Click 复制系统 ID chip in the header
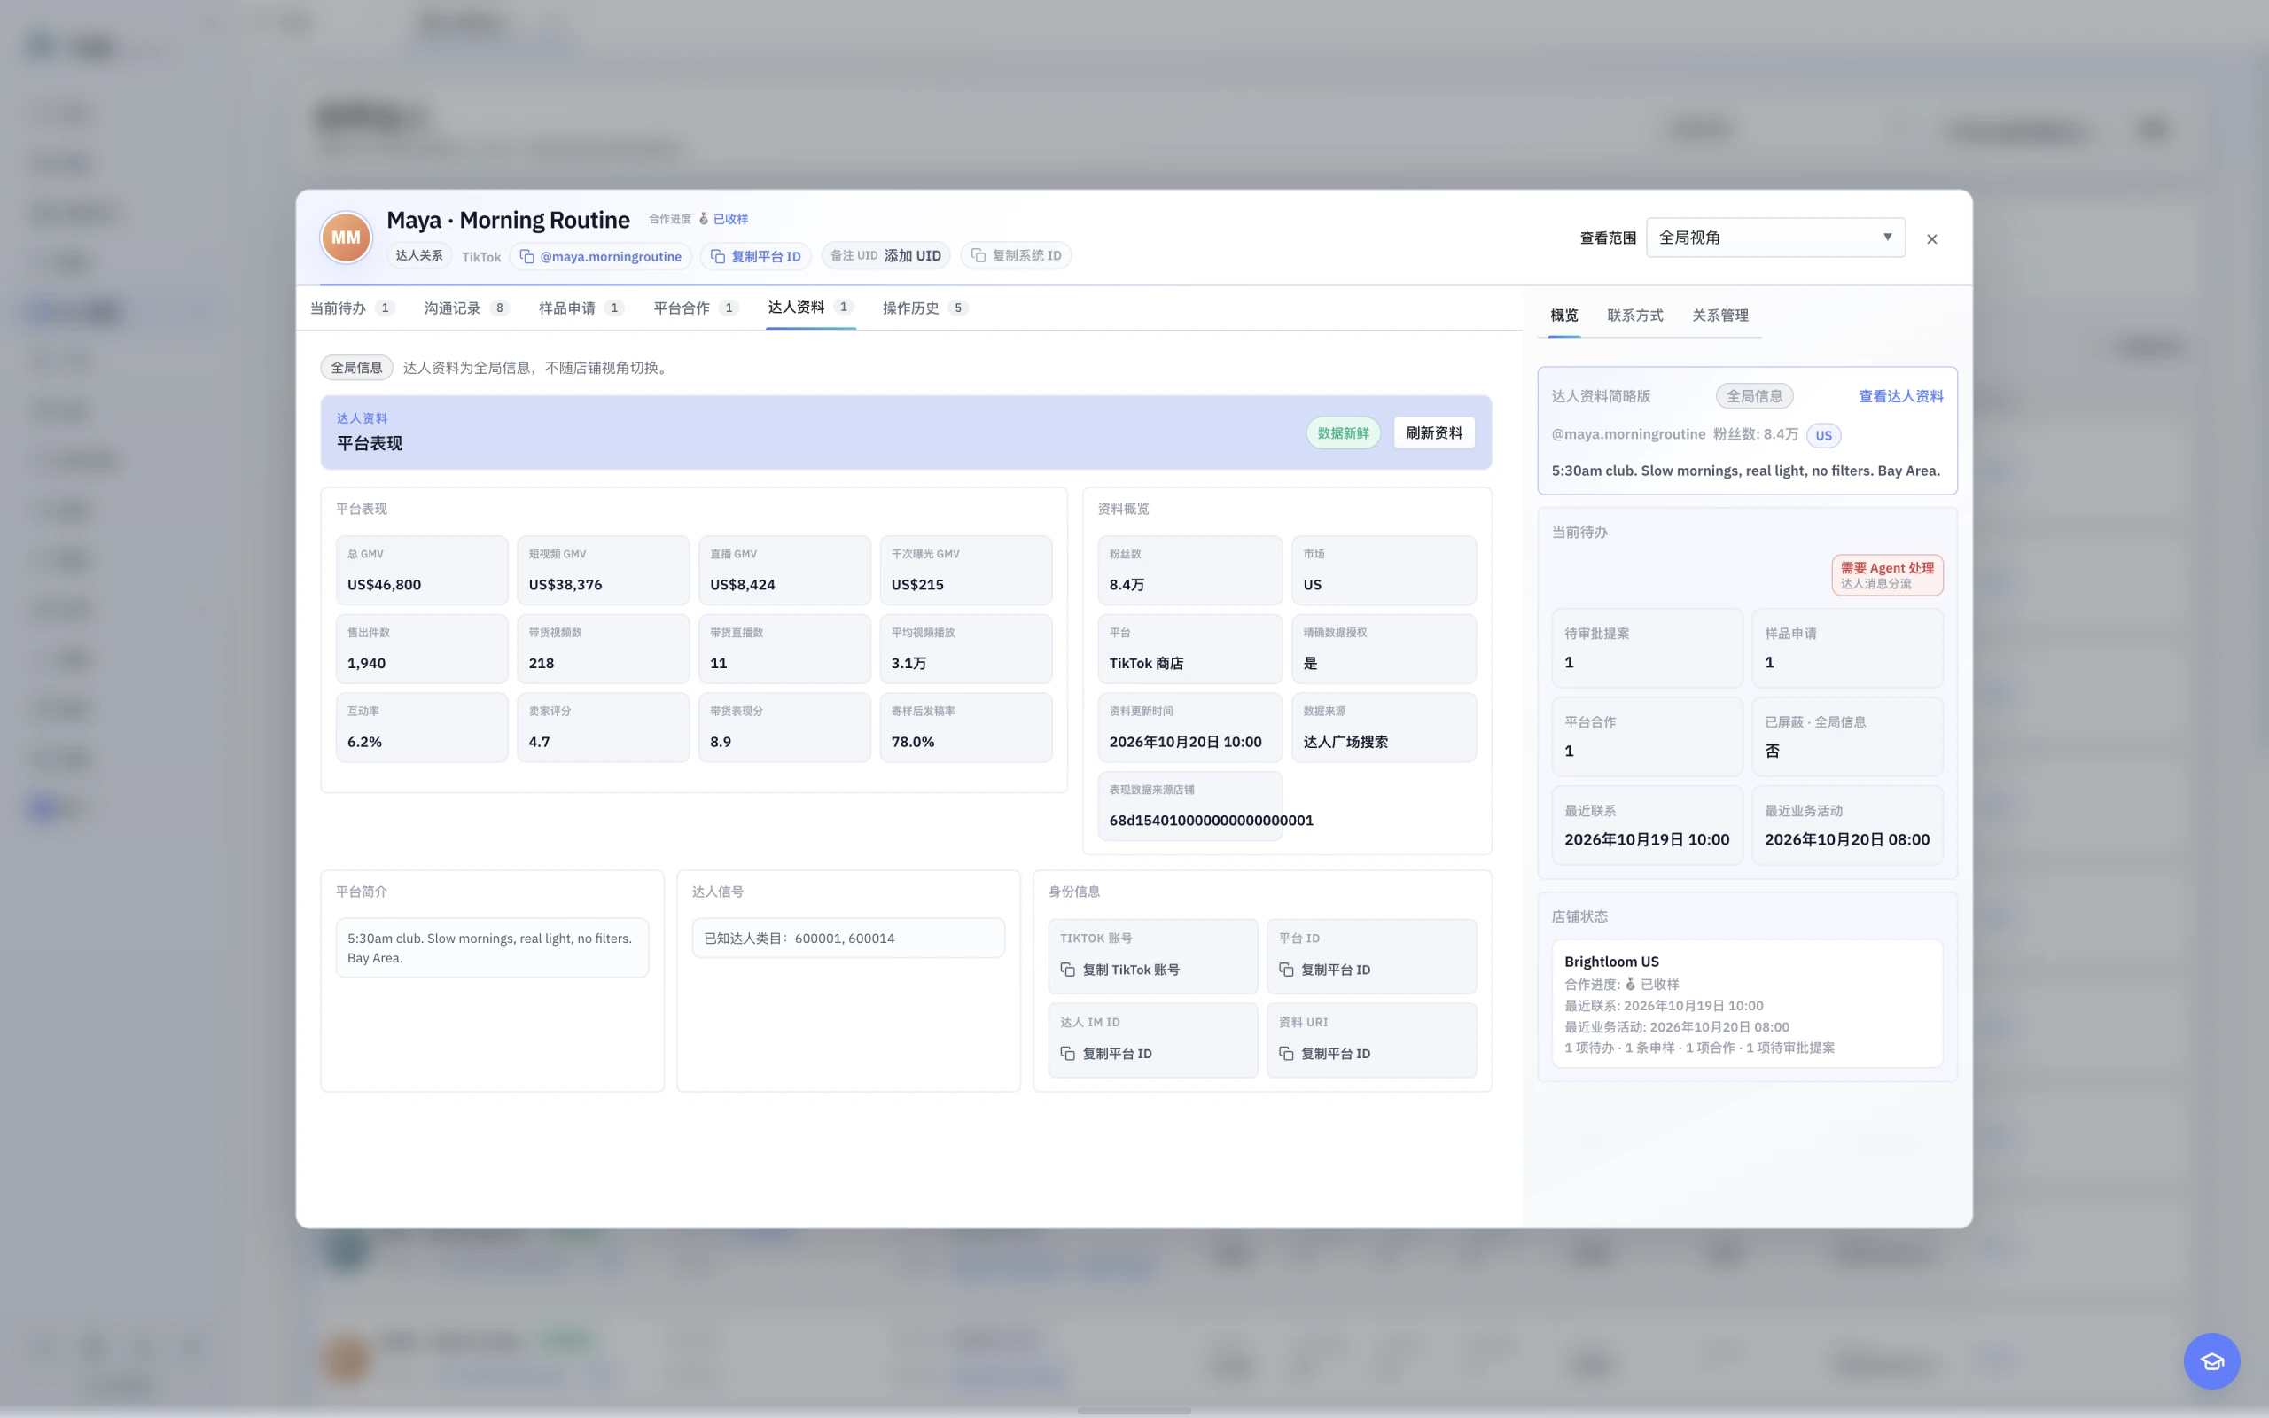Image resolution: width=2269 pixels, height=1418 pixels. tap(1016, 255)
